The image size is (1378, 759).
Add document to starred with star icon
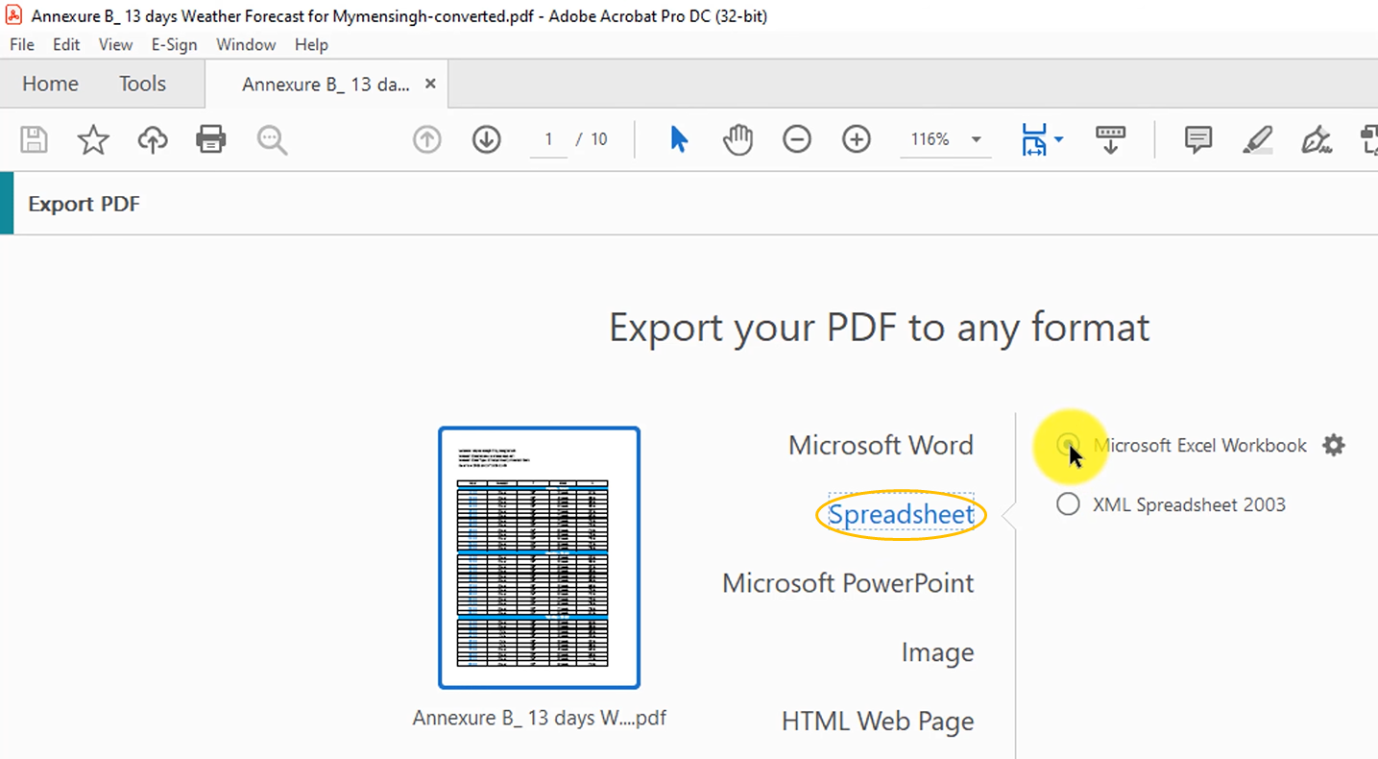tap(93, 139)
